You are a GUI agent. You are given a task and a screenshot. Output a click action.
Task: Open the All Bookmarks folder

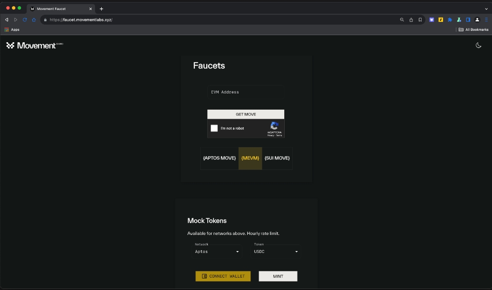(473, 29)
